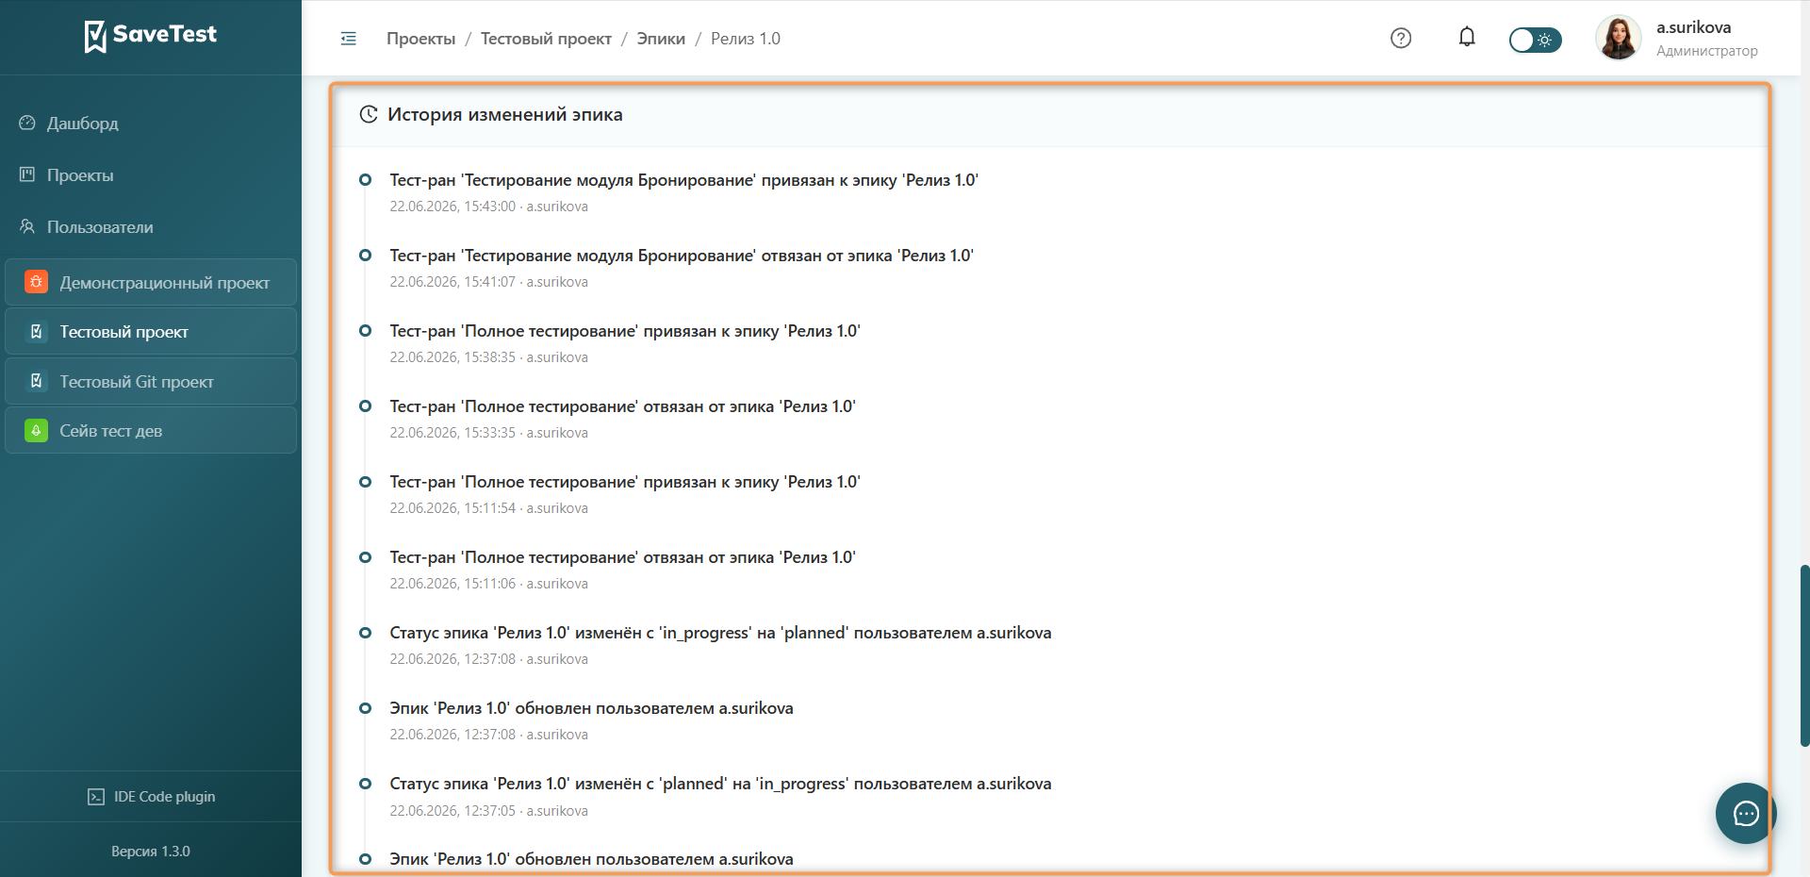Image resolution: width=1810 pixels, height=877 pixels.
Task: Click Тестовый проект breadcrumb link
Action: pos(546,39)
